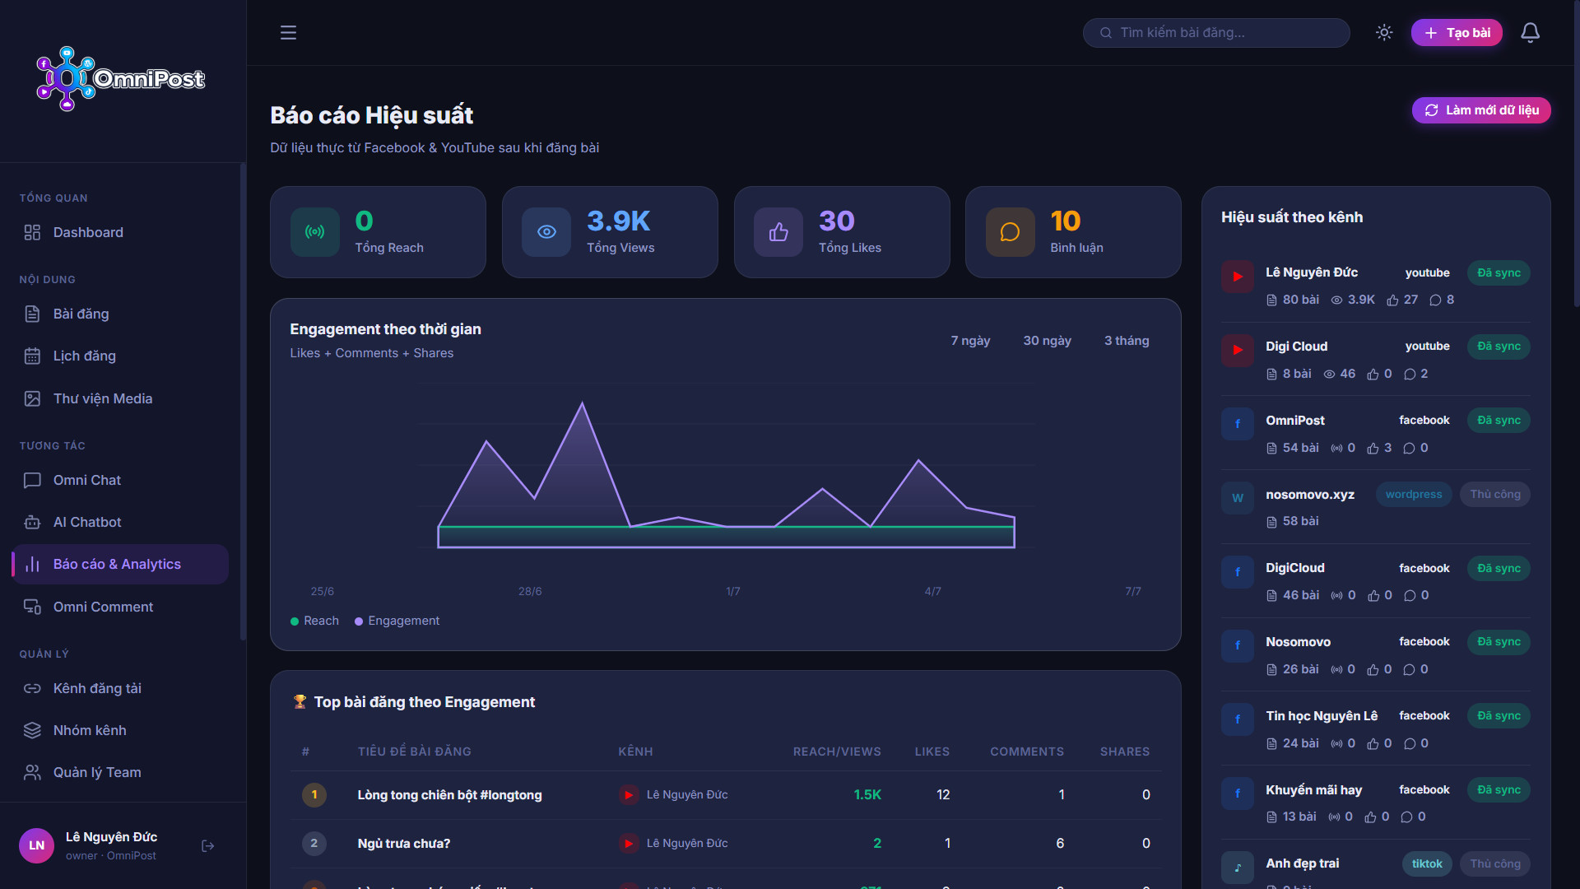This screenshot has width=1580, height=889.
Task: Click Làm mới dữ liệu button
Action: (1481, 110)
